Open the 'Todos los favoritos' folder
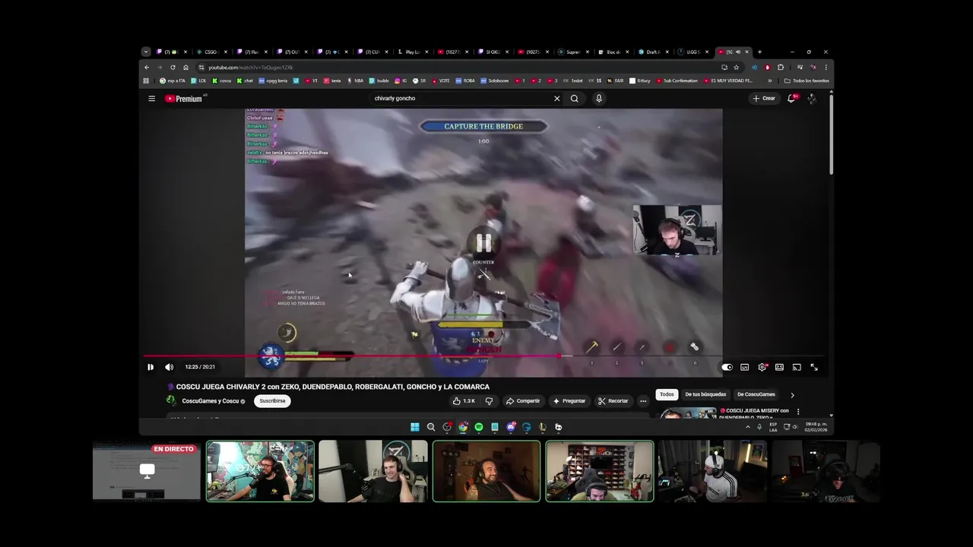Image resolution: width=973 pixels, height=547 pixels. pyautogui.click(x=807, y=81)
